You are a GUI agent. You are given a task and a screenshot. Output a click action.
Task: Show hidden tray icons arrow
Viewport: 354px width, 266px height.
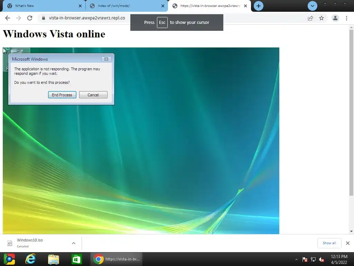tap(296, 259)
